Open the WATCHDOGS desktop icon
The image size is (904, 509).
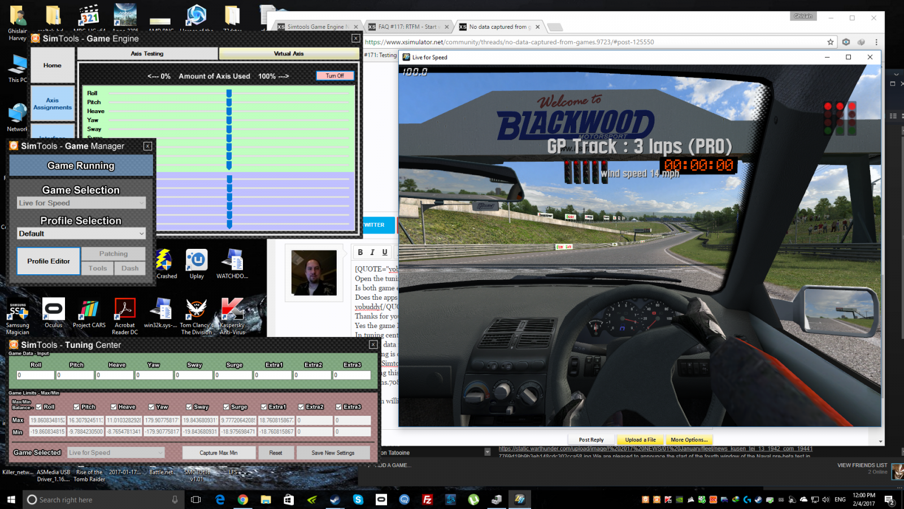click(232, 264)
